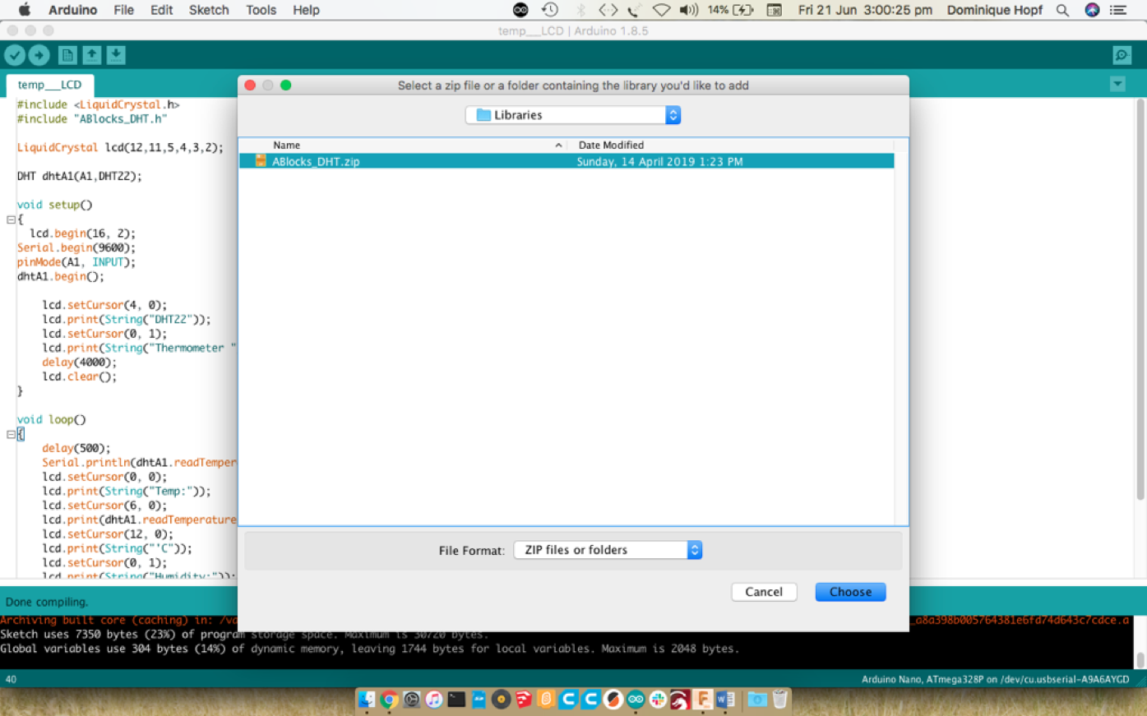Collapse the loop() function code fold
Screen dimensions: 1147x716
click(x=11, y=434)
